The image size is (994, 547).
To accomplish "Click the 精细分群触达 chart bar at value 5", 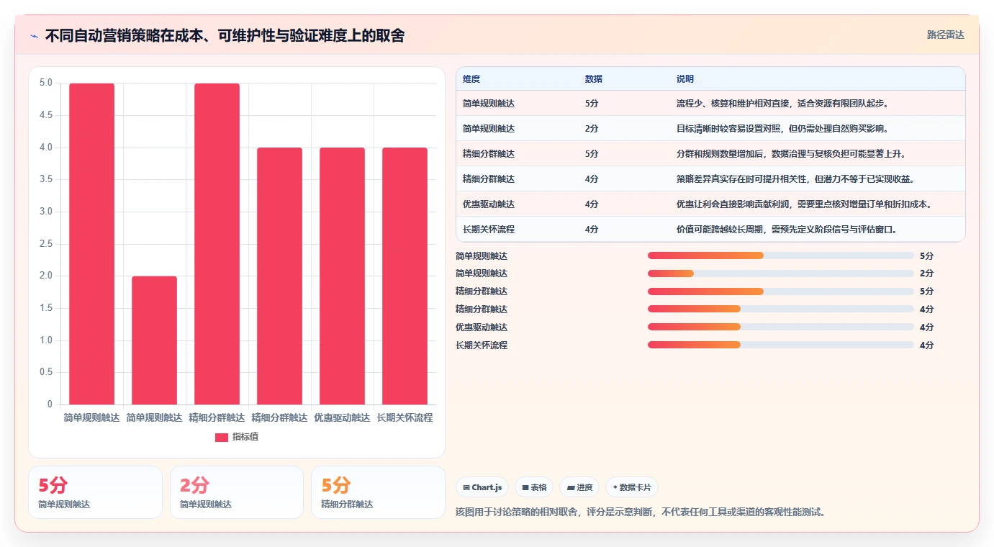I will pos(217,244).
